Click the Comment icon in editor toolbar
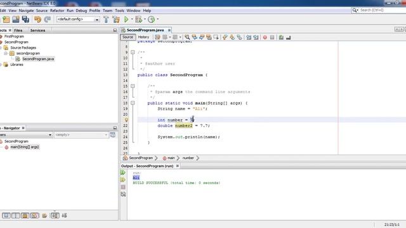Image resolution: width=406 pixels, height=228 pixels. tap(281, 37)
